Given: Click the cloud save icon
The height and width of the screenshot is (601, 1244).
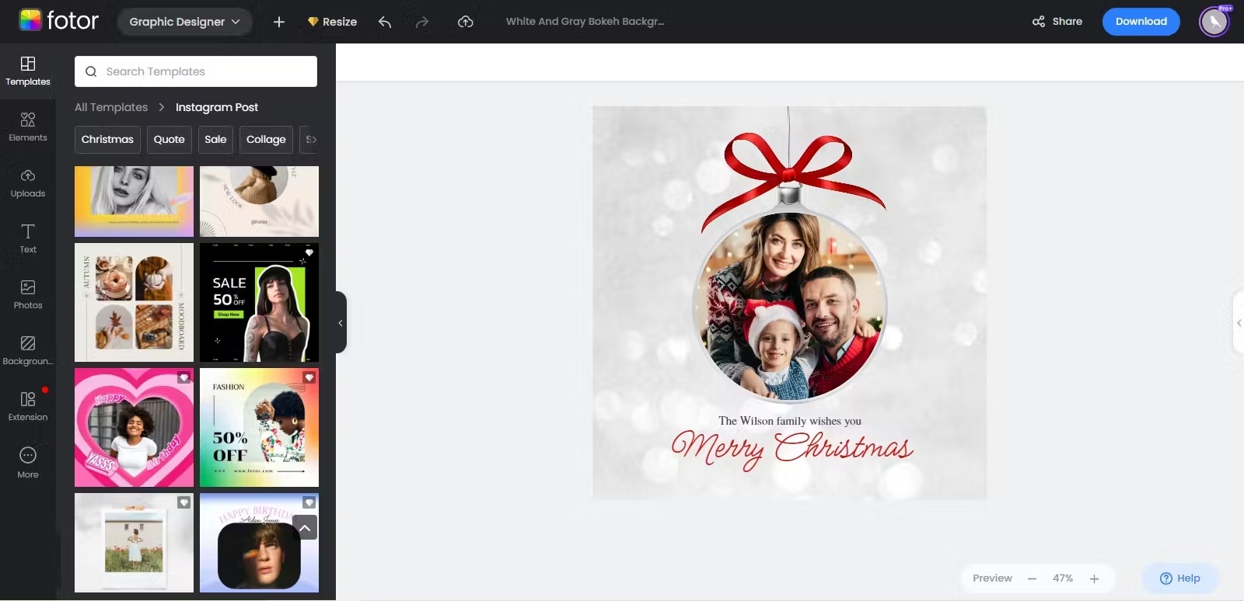Looking at the screenshot, I should click(x=465, y=22).
